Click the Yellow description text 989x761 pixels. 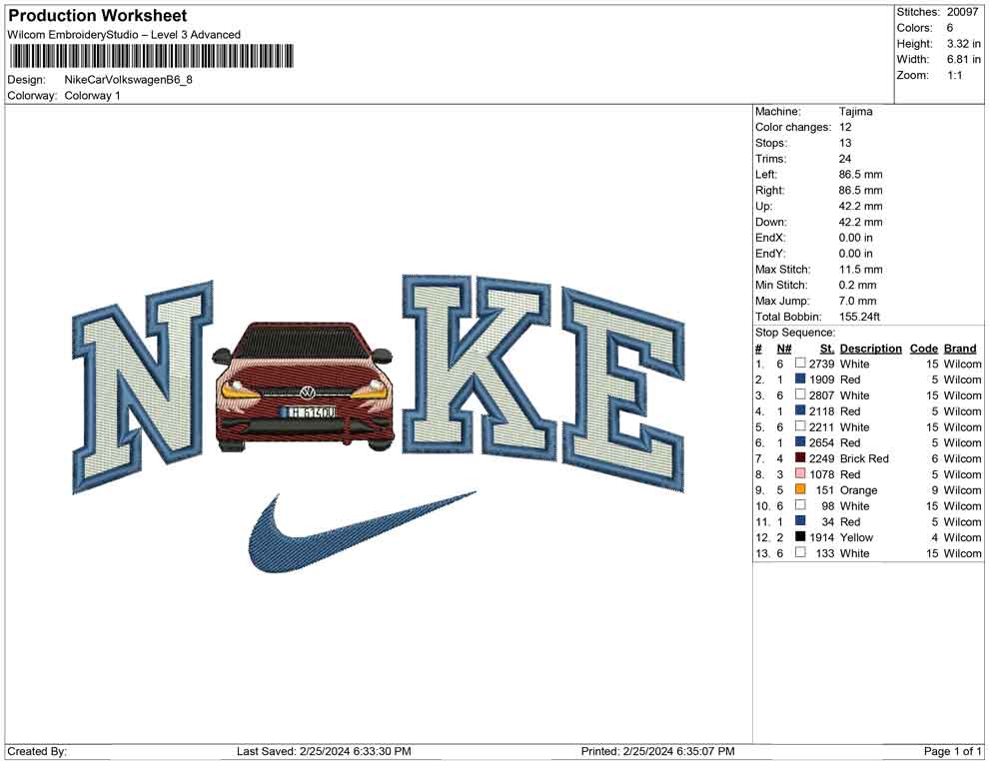856,537
